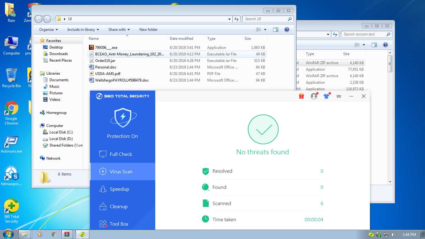Open Local Disk (D:) in the navigation pane
Viewport: 425px width, 239px height.
(x=61, y=139)
